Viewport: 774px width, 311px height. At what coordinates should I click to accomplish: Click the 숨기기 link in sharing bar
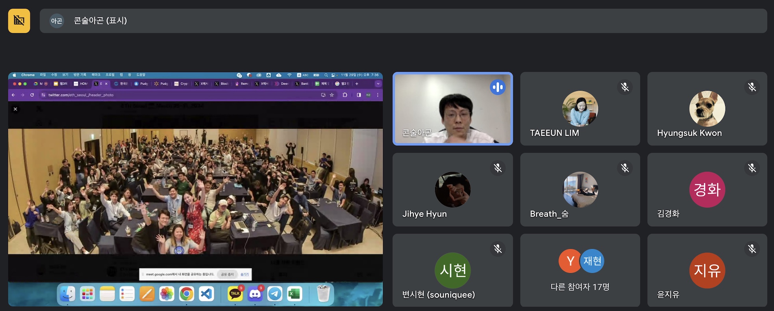pos(244,274)
